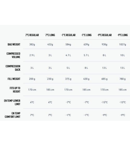Click the -9°C LONG column header
Viewport: 130px width, 146px height.
click(122, 35)
